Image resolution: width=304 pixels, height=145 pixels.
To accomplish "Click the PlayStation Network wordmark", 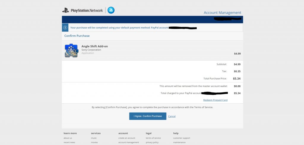I will tap(87, 10).
